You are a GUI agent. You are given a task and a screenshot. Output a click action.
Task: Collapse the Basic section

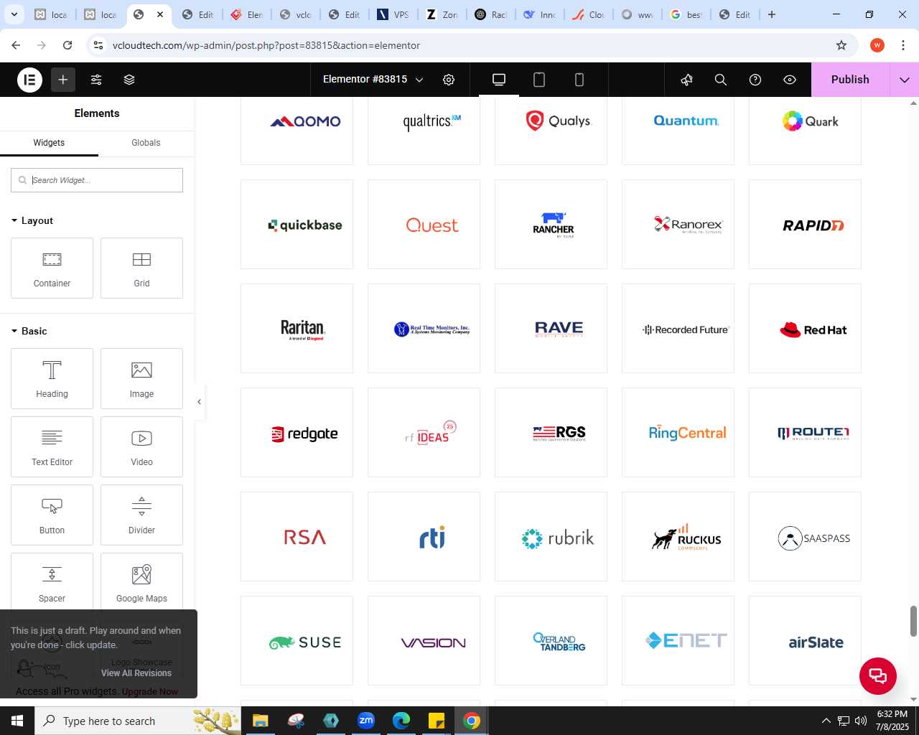tap(29, 331)
